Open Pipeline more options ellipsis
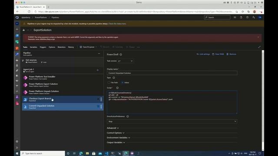Viewport: 278px width, 156px height. pos(99,54)
